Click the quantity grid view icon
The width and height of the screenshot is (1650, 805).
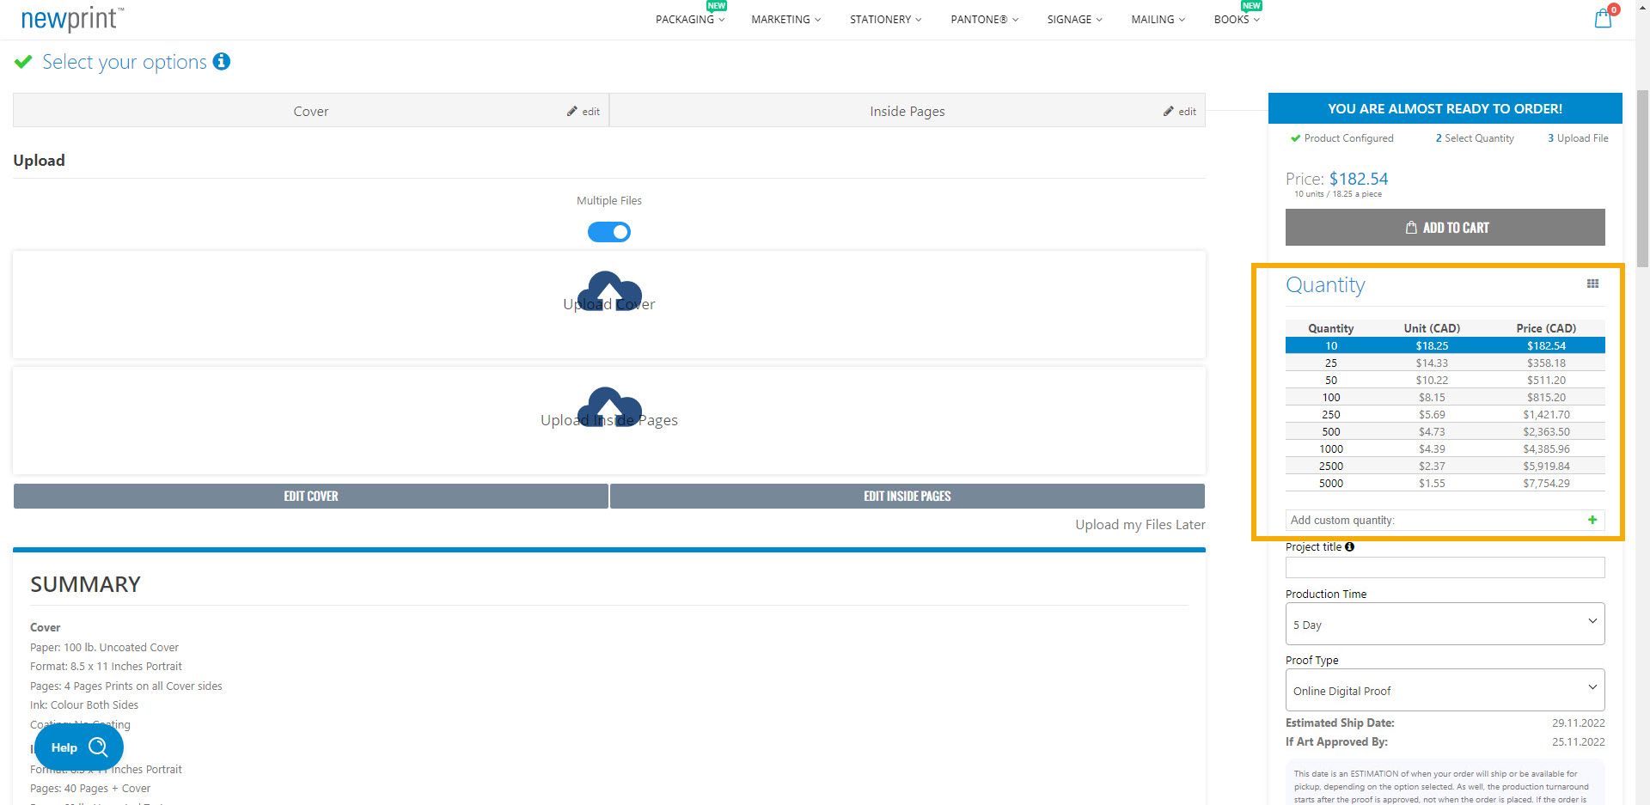(x=1592, y=284)
